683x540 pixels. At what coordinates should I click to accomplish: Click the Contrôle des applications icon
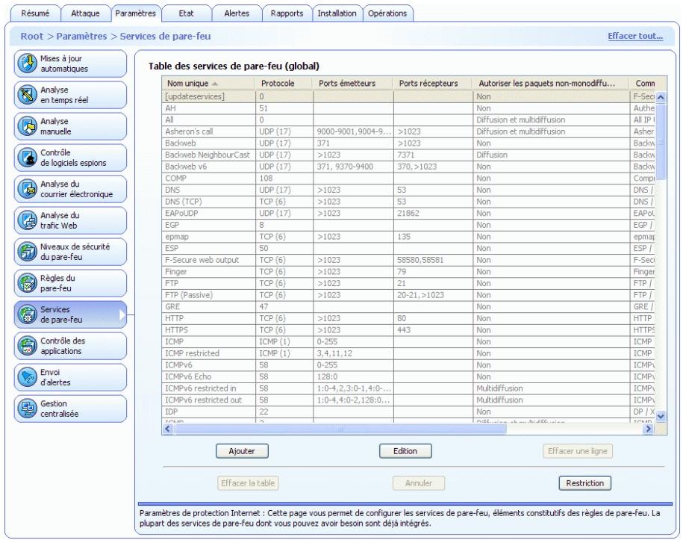click(27, 346)
